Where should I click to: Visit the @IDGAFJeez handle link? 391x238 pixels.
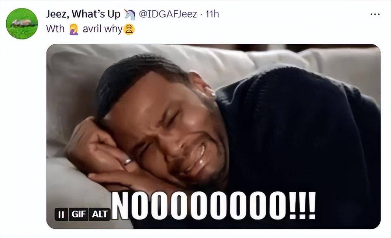click(167, 14)
